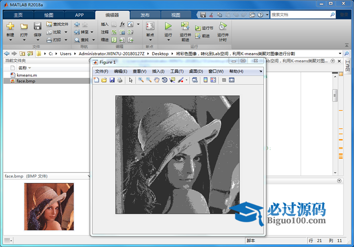Switch to the 绘图 (Plots) tab
Image resolution: width=354 pixels, height=247 pixels.
49,15
